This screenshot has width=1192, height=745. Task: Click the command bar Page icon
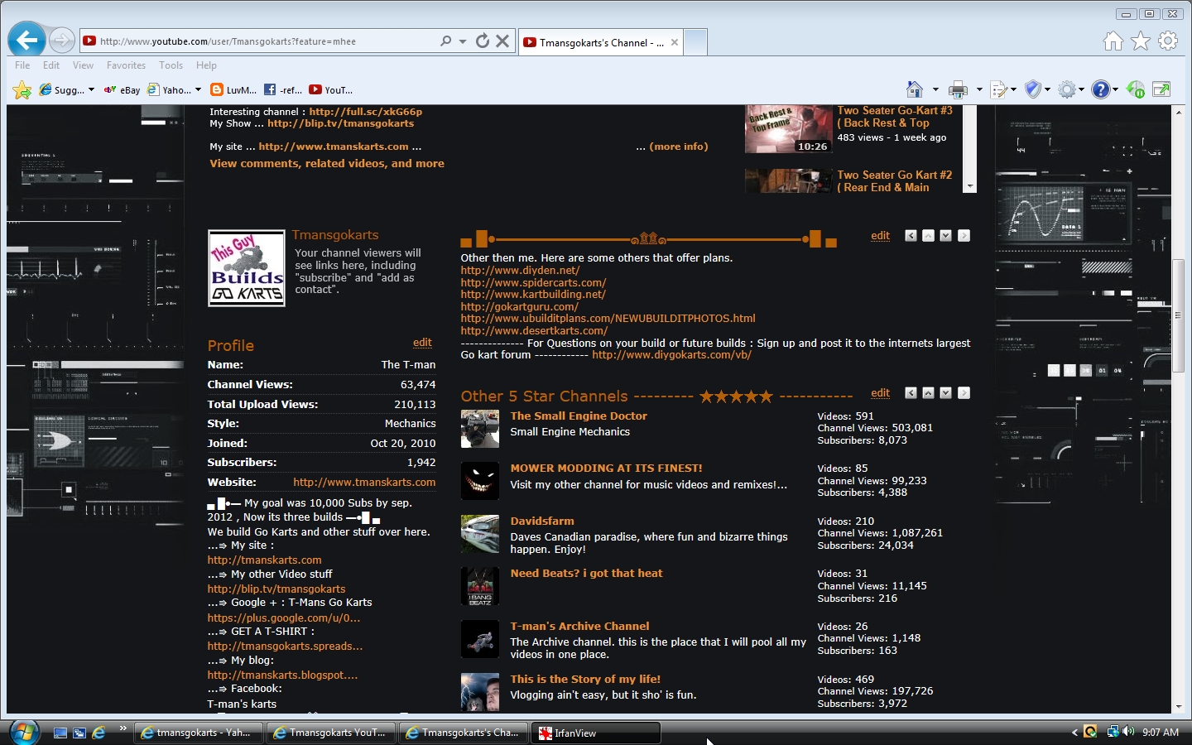point(998,89)
